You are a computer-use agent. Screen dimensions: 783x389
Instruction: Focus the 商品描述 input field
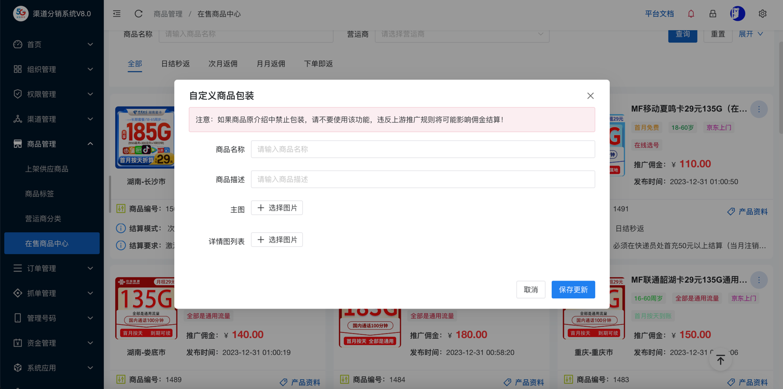423,179
